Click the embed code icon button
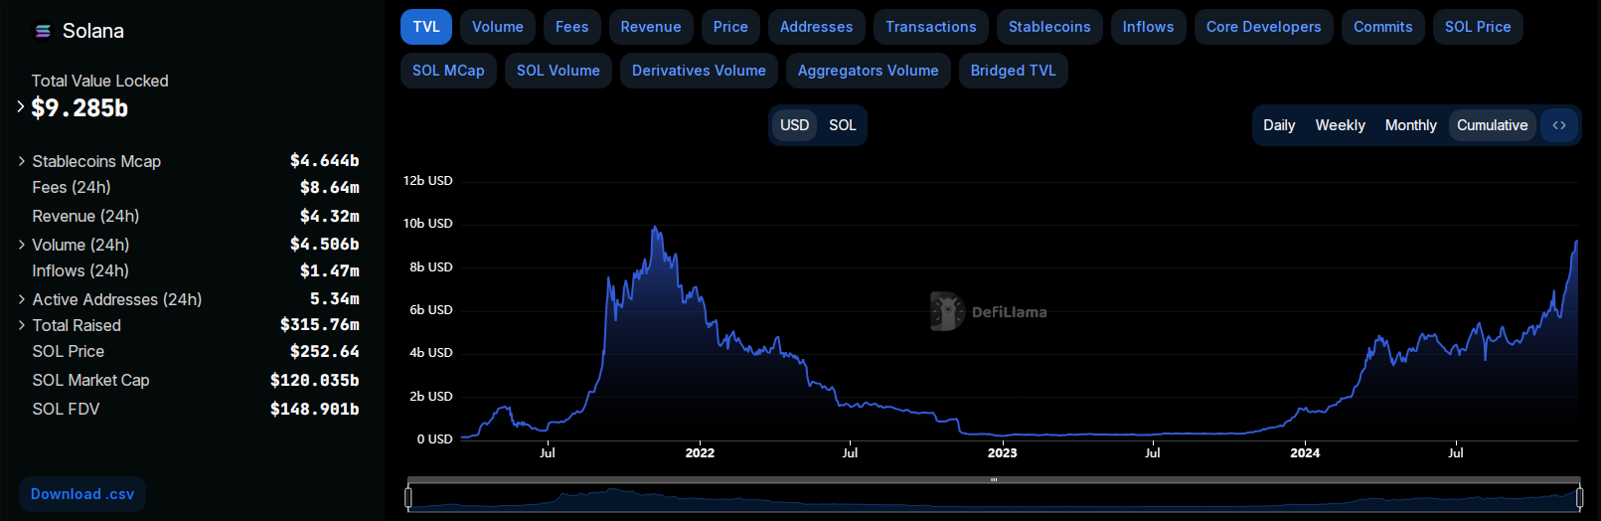This screenshot has width=1601, height=521. pyautogui.click(x=1558, y=125)
